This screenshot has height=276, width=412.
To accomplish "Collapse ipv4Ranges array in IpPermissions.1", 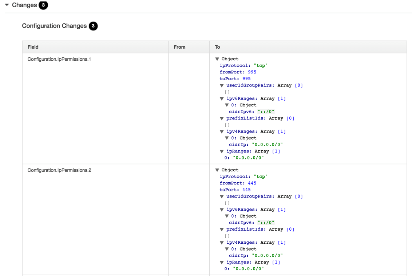I will (222, 132).
